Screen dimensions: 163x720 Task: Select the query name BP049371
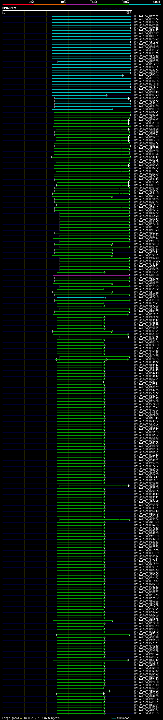9,8
